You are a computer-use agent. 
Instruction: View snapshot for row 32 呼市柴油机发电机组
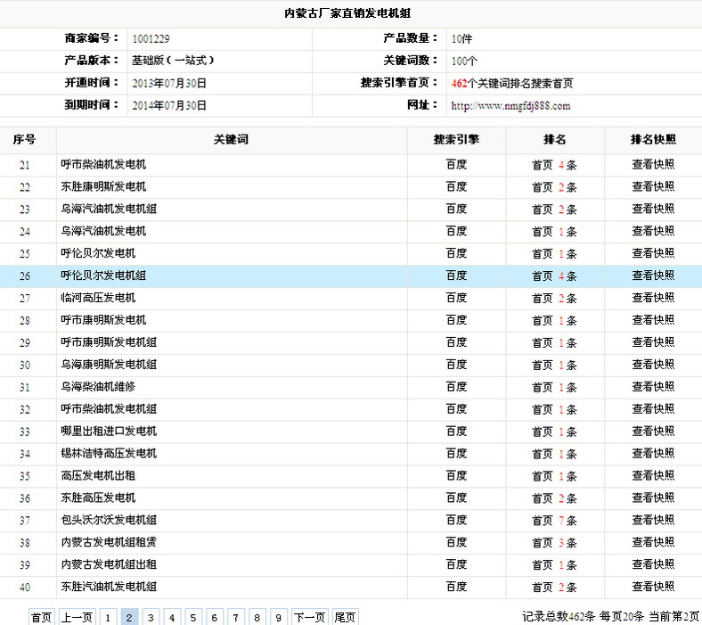(x=653, y=408)
